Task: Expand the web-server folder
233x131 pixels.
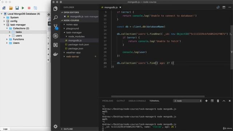Action: [72, 57]
